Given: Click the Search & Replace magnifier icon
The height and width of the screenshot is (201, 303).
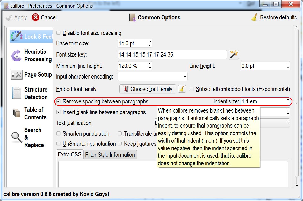Looking at the screenshot, I should tap(17, 137).
